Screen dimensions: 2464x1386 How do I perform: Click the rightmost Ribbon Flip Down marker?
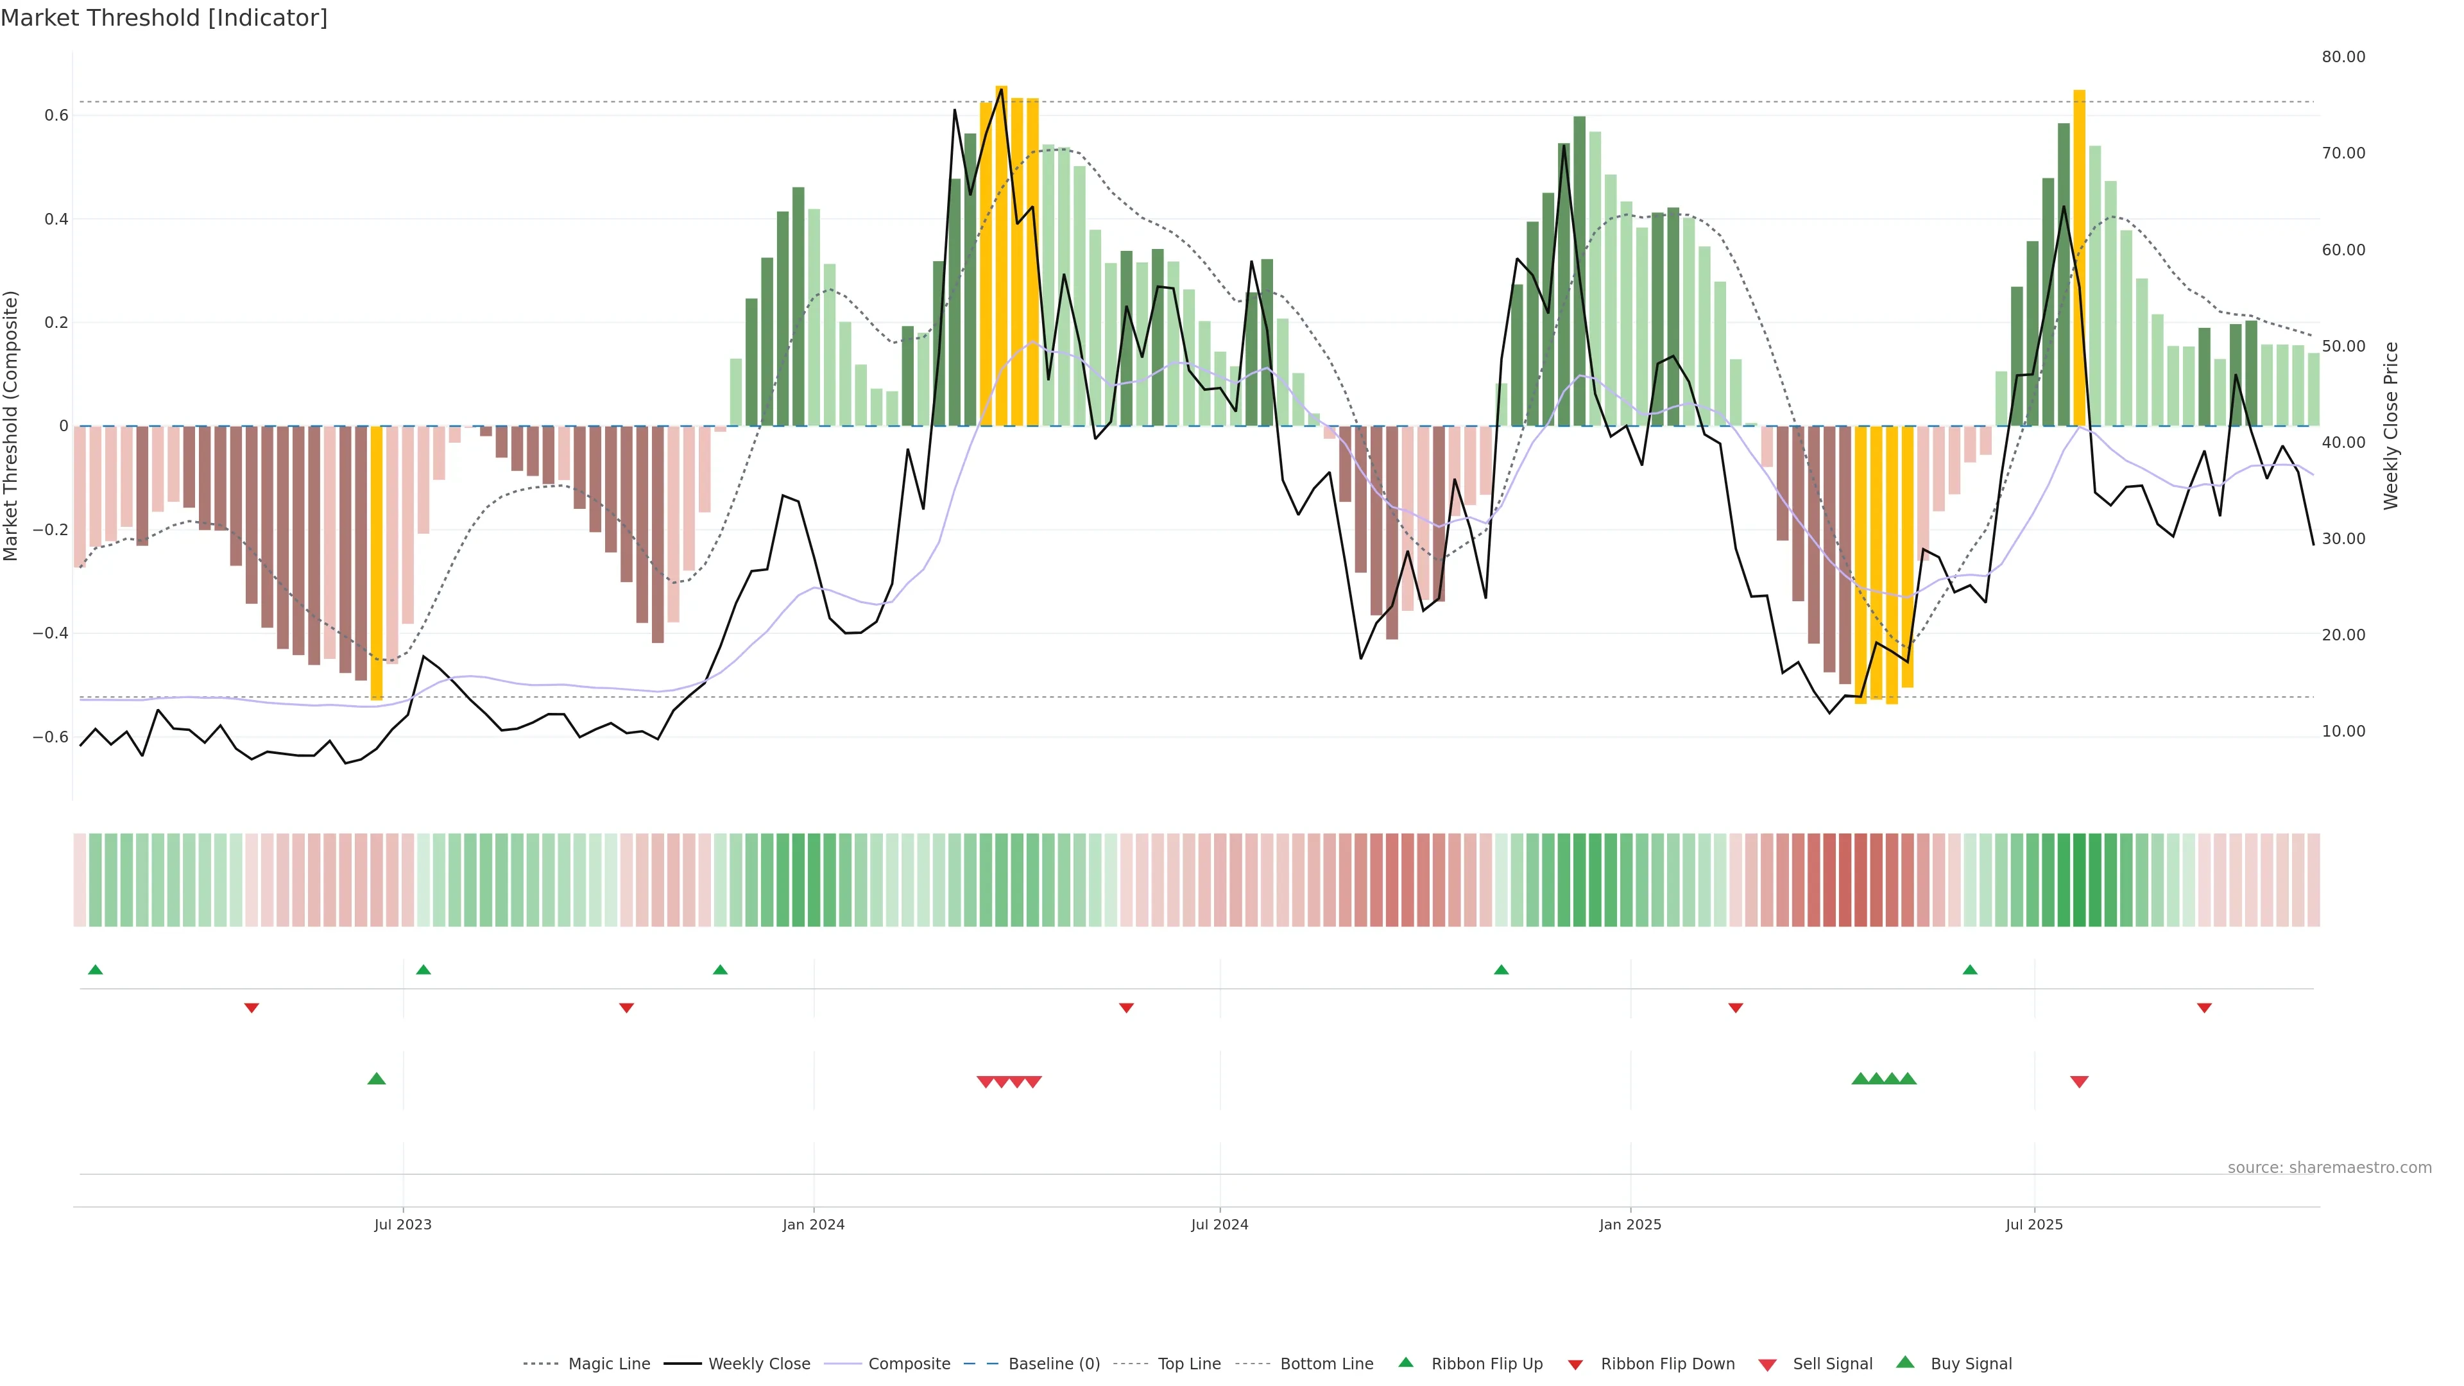point(2204,1008)
